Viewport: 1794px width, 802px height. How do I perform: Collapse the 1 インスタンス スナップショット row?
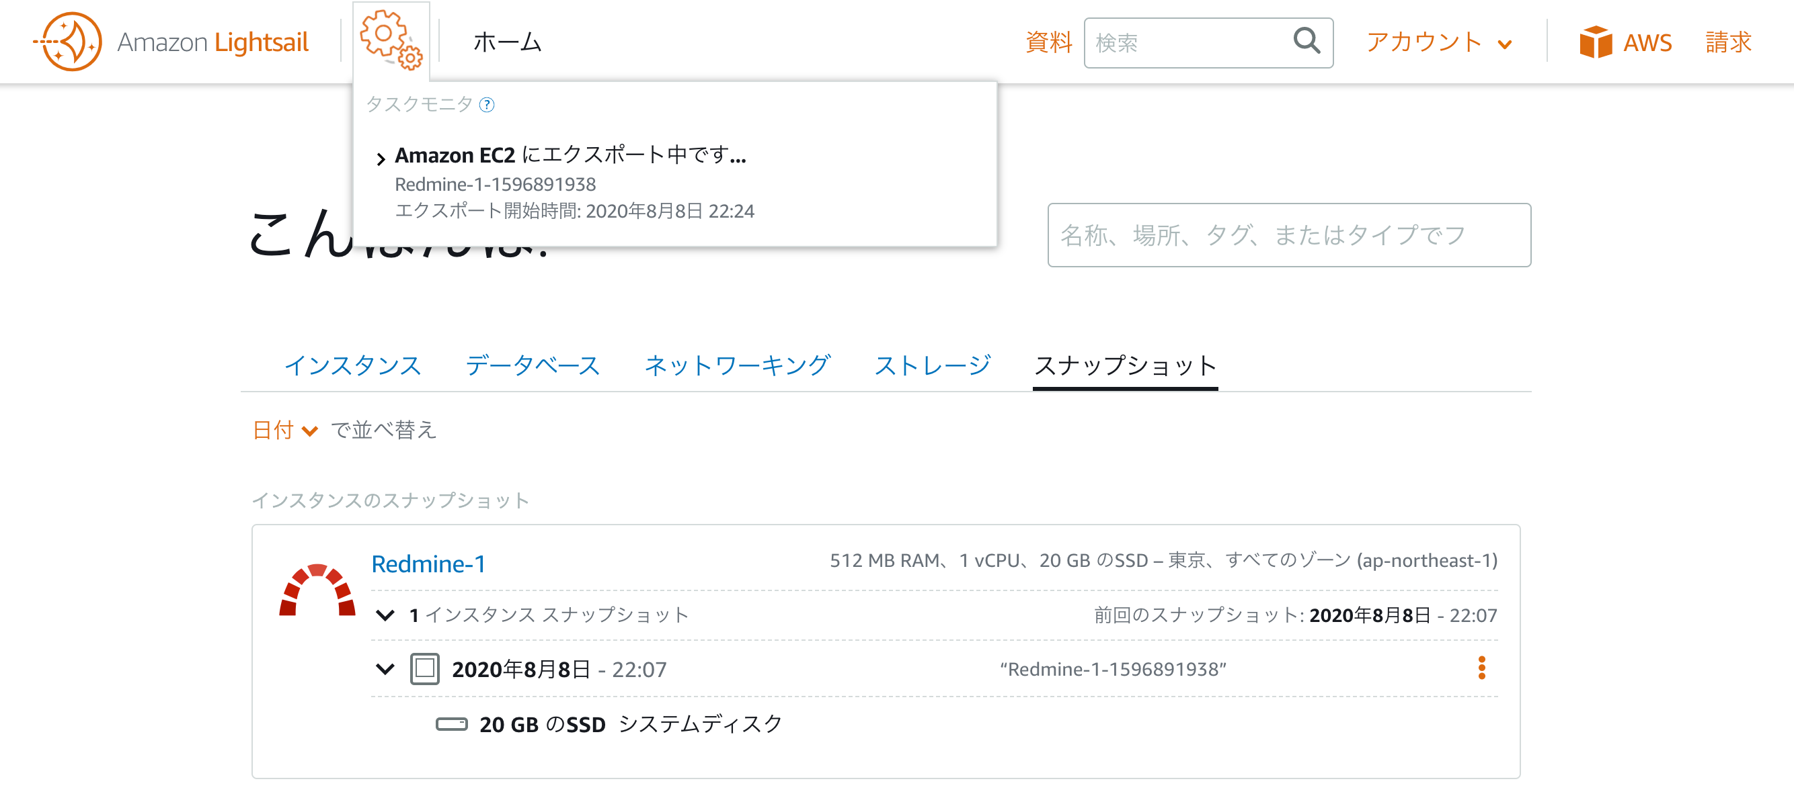pos(385,614)
